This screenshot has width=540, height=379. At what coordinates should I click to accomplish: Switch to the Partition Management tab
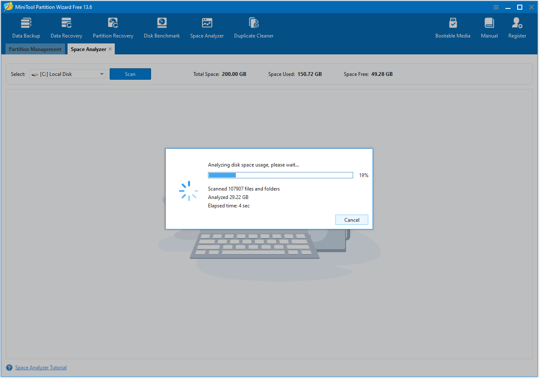[x=35, y=49]
